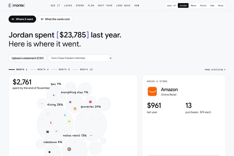The width and height of the screenshot is (234, 156).
Task: Jump to MONTH 4 on the timeline
Action: tap(39, 69)
